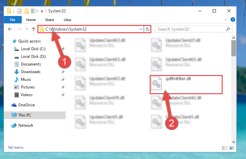Open Explorer help question mark icon

(233, 19)
